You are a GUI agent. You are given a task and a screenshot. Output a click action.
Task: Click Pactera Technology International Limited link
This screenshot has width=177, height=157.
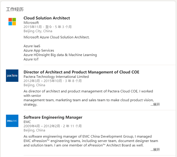56,76
